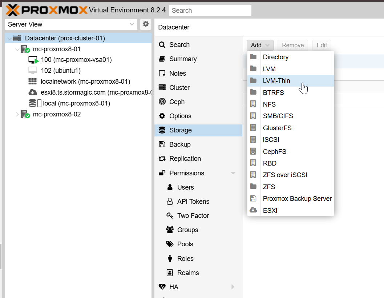The height and width of the screenshot is (298, 384).
Task: Pick CephFS from the Add menu
Action: coord(290,151)
